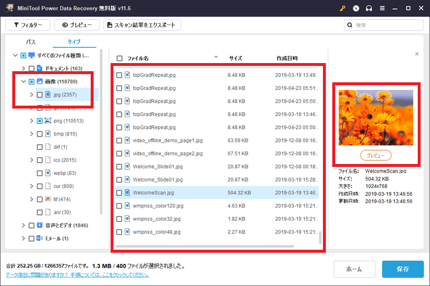Click the magnifier icon in search box
Viewport: 430px width, 286px height.
tap(350, 25)
